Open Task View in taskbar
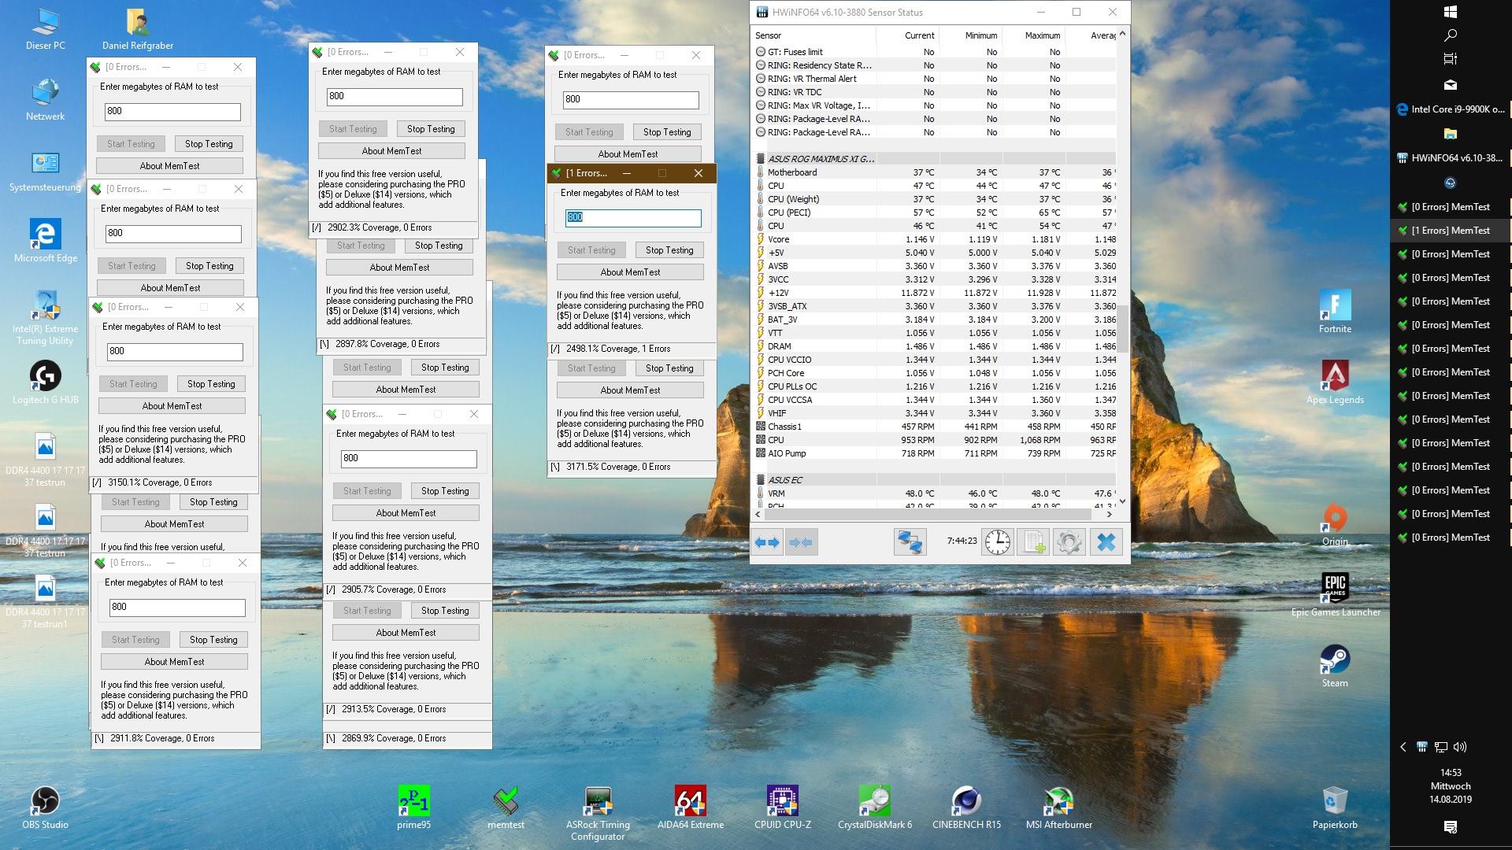The image size is (1512, 850). tap(1451, 59)
